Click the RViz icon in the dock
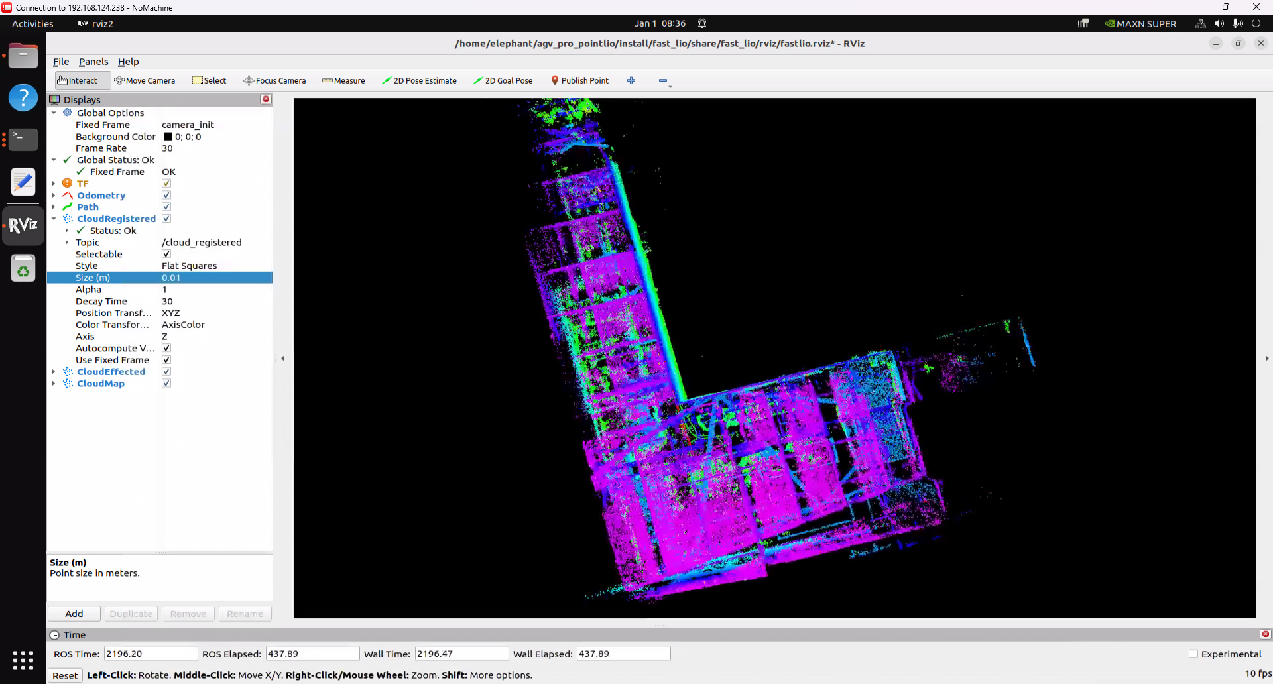 (x=23, y=225)
